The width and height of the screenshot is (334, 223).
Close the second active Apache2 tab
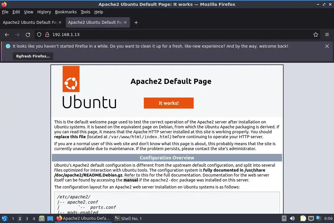pos(125,22)
